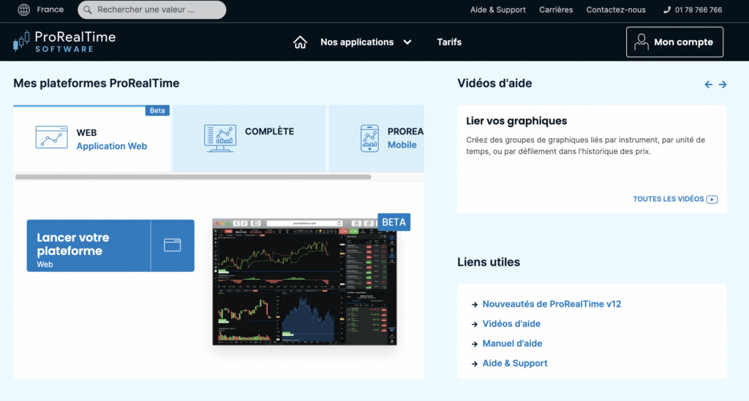Open Aide & Support in top bar
The image size is (749, 401).
[497, 9]
